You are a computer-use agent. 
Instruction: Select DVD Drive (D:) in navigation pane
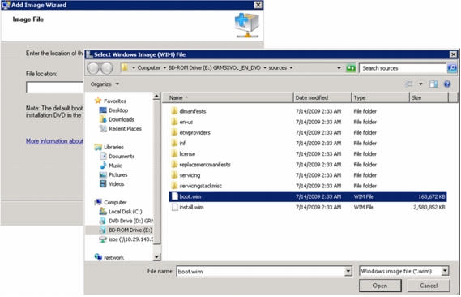[x=126, y=221]
